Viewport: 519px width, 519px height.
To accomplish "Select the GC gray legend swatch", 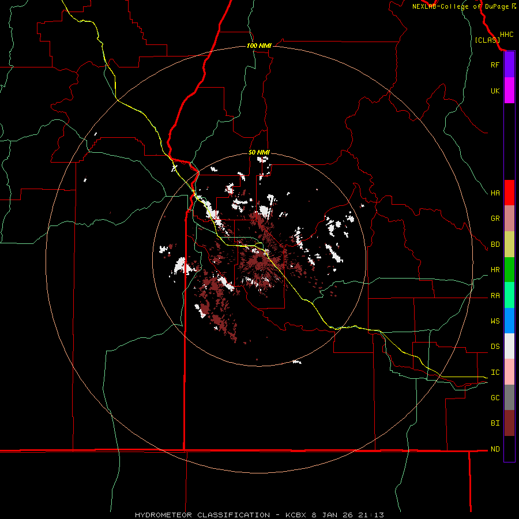I will point(509,397).
